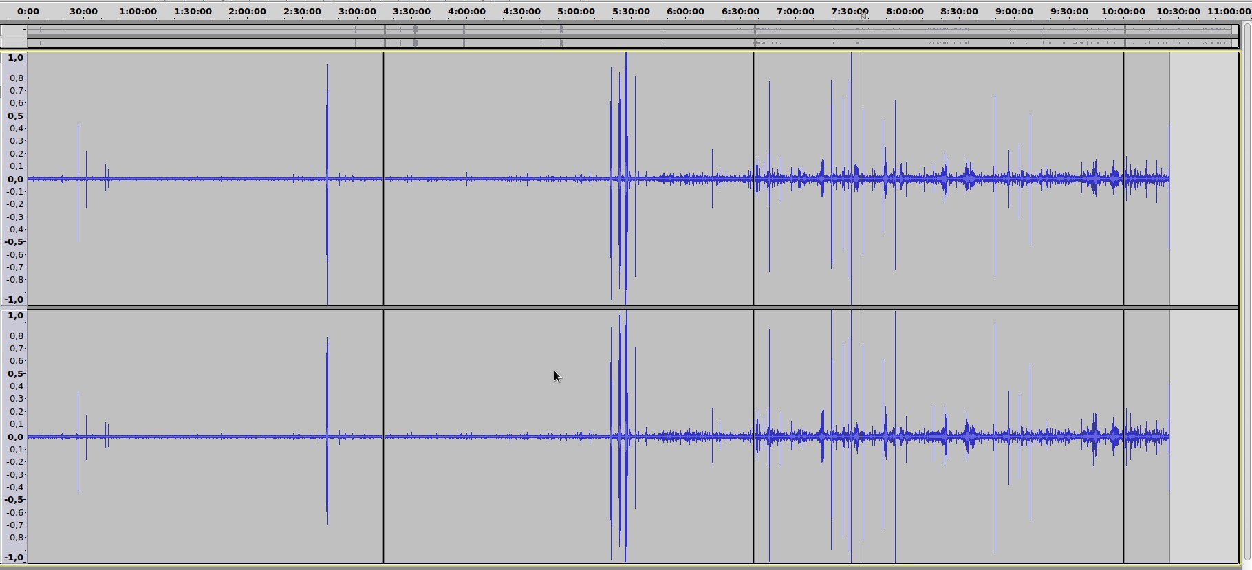Image resolution: width=1252 pixels, height=570 pixels.
Task: Click the 6:30:00 label on the time ruler
Action: coord(740,12)
